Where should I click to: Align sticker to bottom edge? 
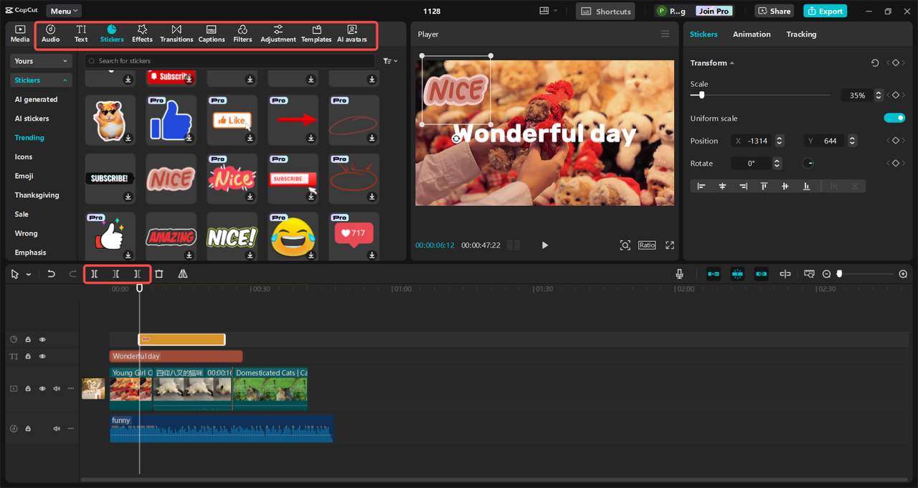pyautogui.click(x=806, y=186)
